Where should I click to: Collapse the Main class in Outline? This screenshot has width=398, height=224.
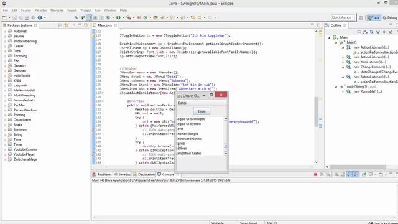[x=330, y=37]
